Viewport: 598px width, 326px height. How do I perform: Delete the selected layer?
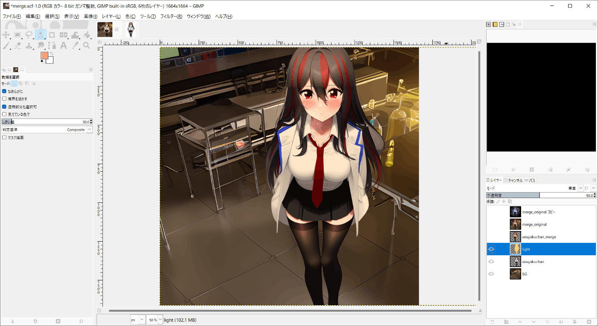589,322
